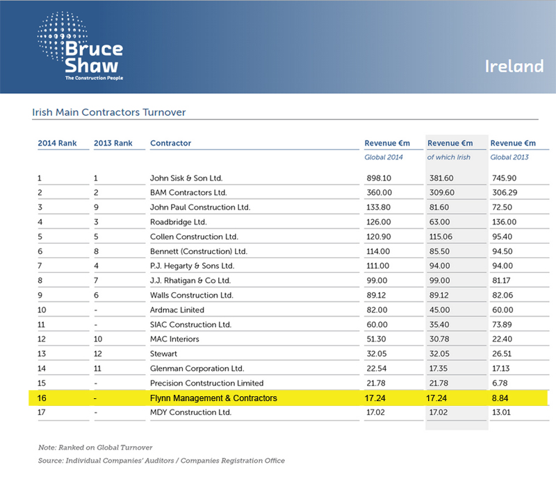Click John Sisk global 2014 revenue '898.10'
Screen dimensions: 556x483
[379, 178]
